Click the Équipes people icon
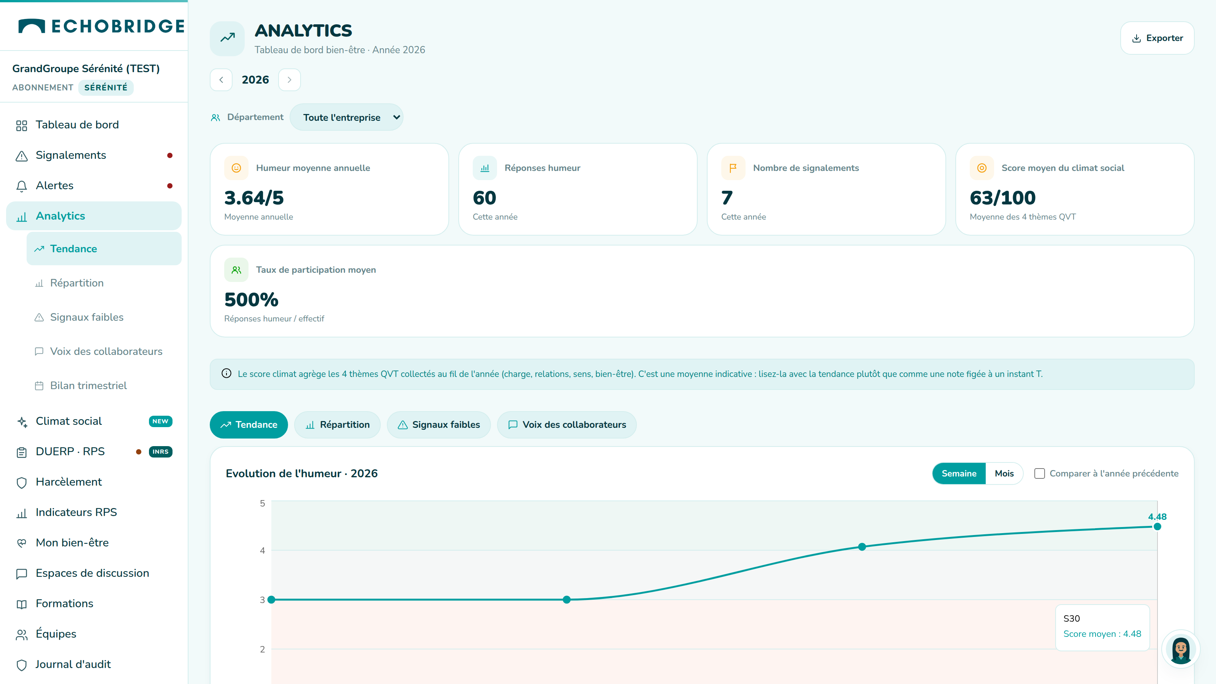1216x684 pixels. pyautogui.click(x=22, y=635)
